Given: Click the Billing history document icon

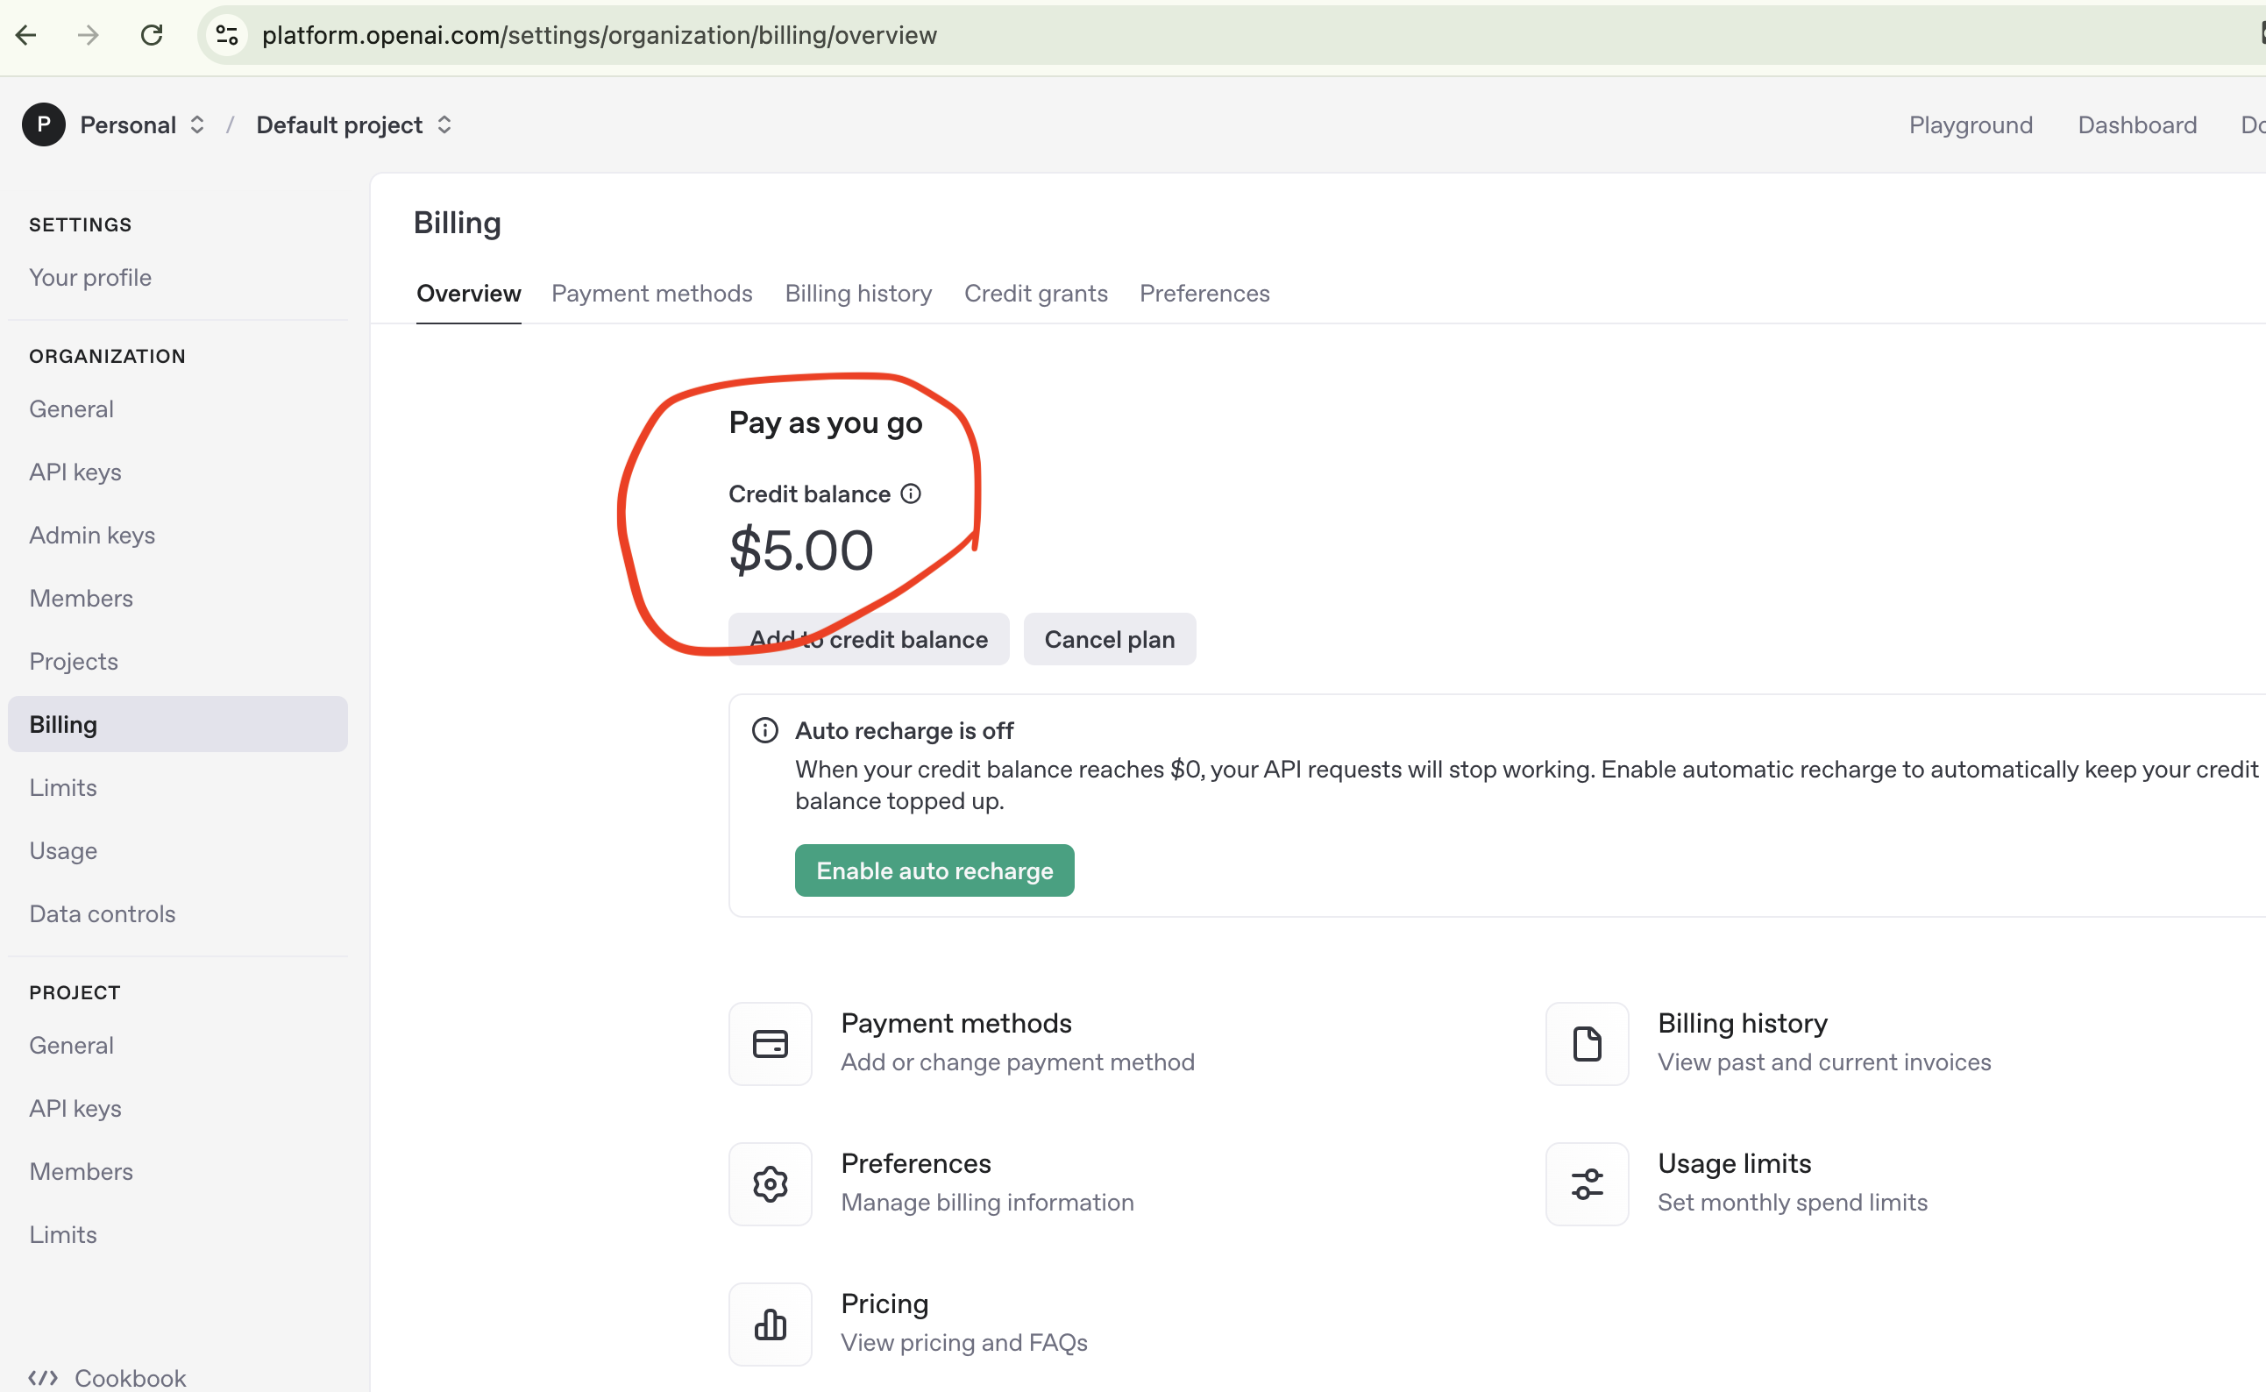Looking at the screenshot, I should pos(1586,1043).
